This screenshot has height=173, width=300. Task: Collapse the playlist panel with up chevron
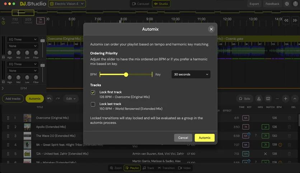[x=295, y=99]
